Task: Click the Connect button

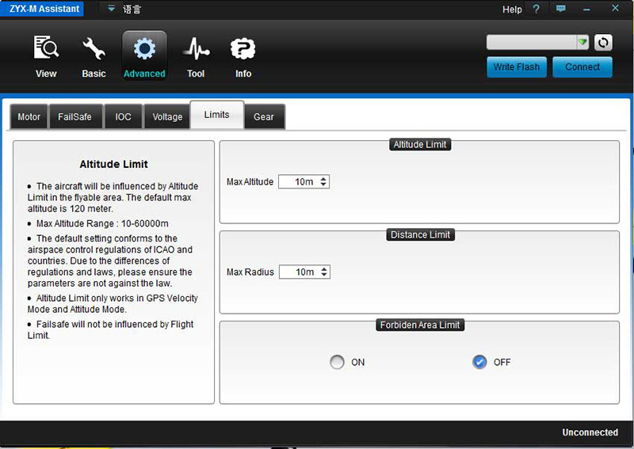Action: coord(582,67)
